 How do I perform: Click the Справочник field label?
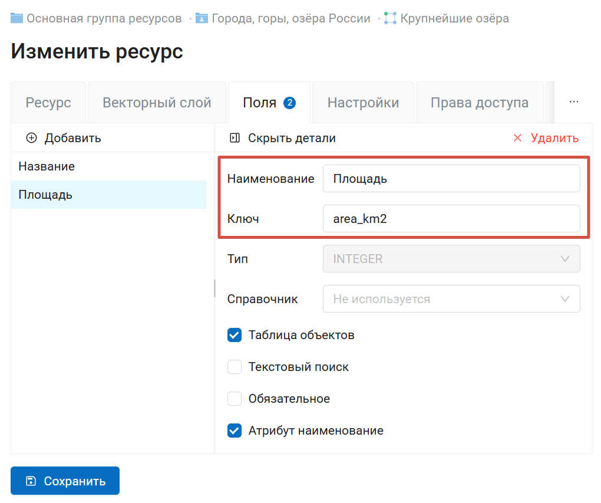click(263, 299)
